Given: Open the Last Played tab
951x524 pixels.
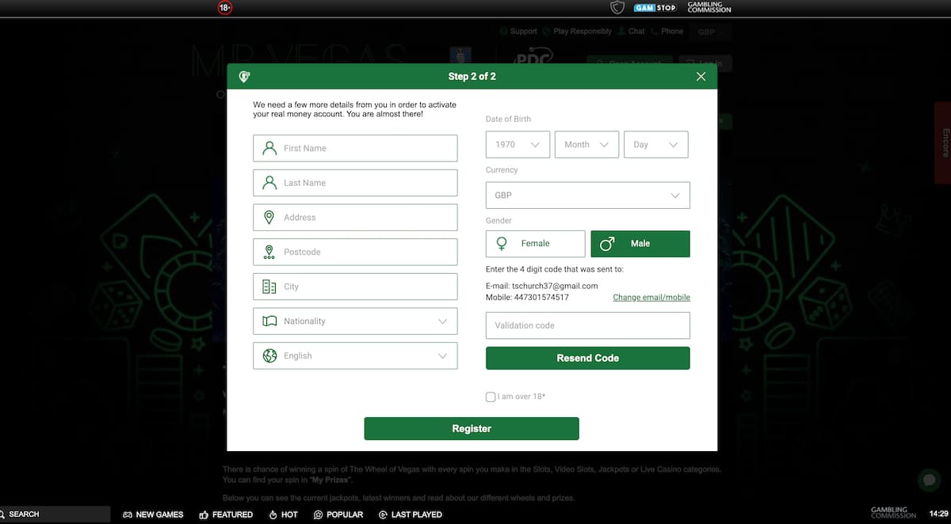Looking at the screenshot, I should coord(411,515).
